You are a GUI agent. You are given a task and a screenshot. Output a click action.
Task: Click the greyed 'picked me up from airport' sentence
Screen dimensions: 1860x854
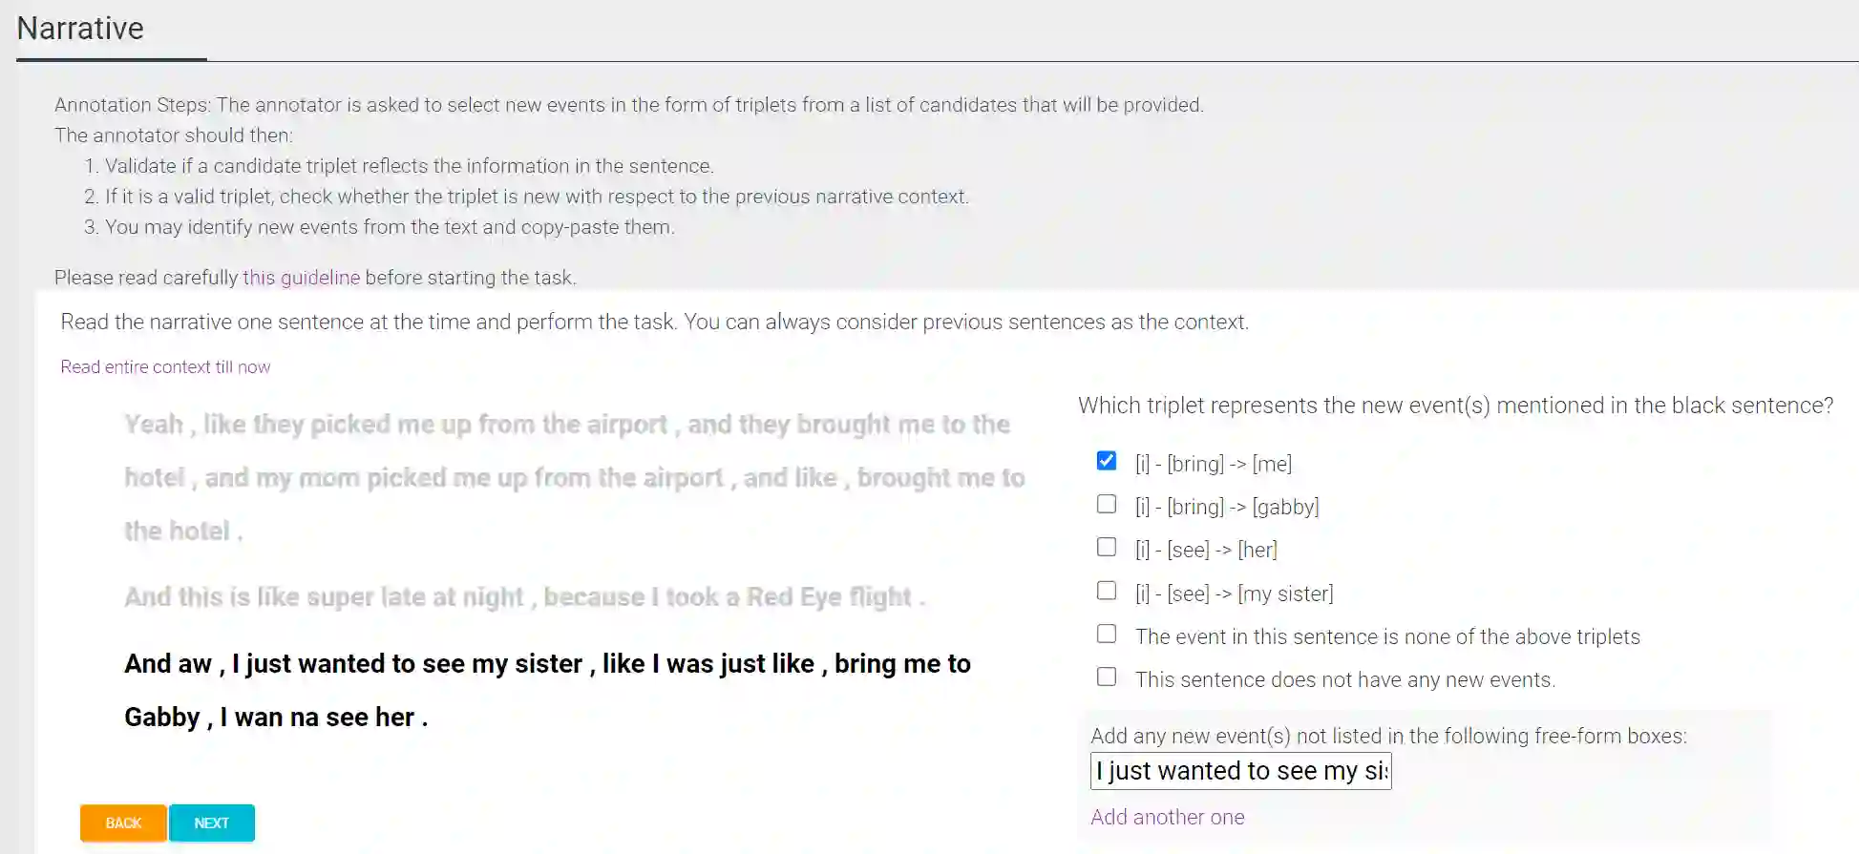pos(573,477)
